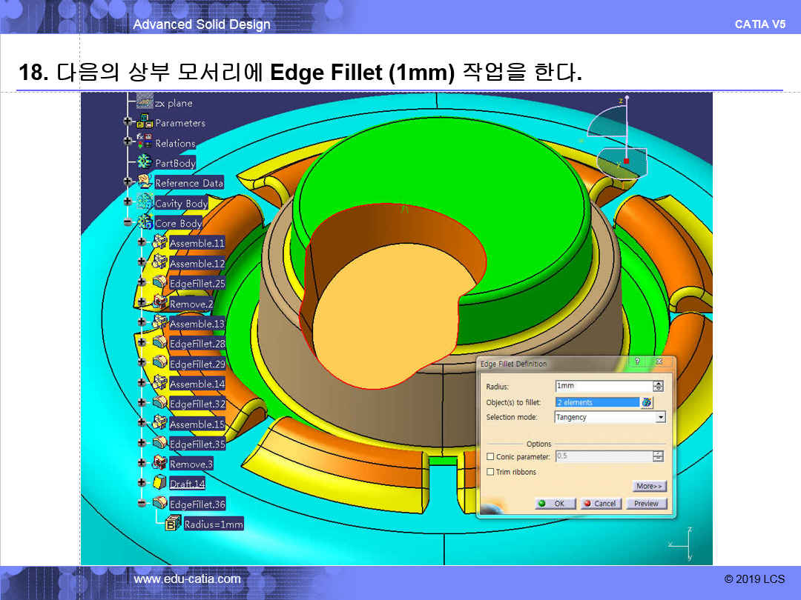Click the Parameters node icon
801x600 pixels.
pos(145,122)
